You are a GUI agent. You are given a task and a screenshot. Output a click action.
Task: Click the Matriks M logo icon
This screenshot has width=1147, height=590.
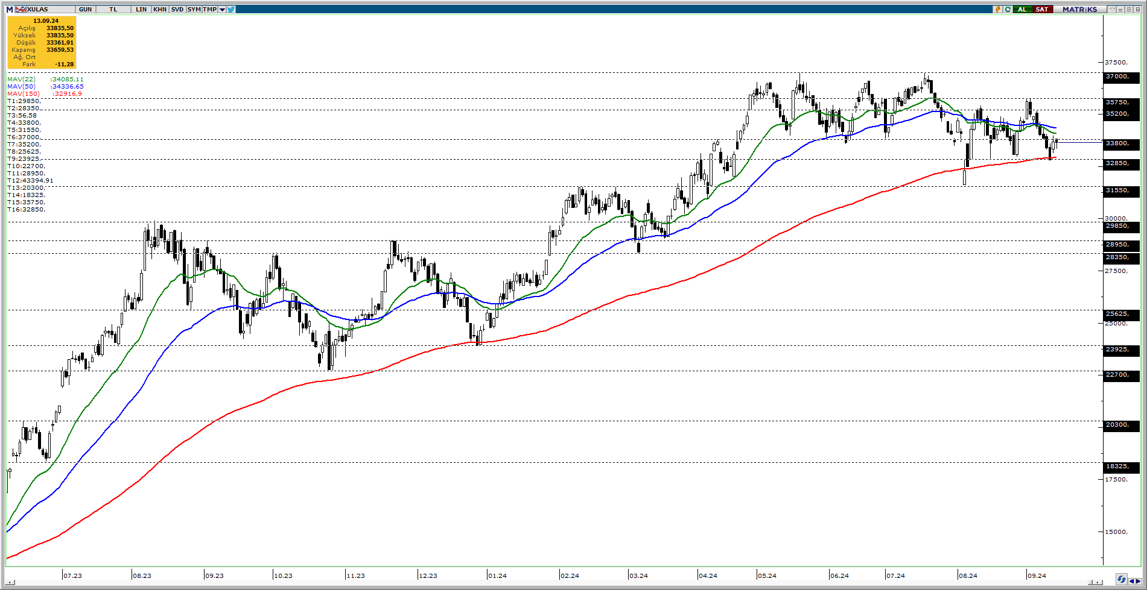9,9
